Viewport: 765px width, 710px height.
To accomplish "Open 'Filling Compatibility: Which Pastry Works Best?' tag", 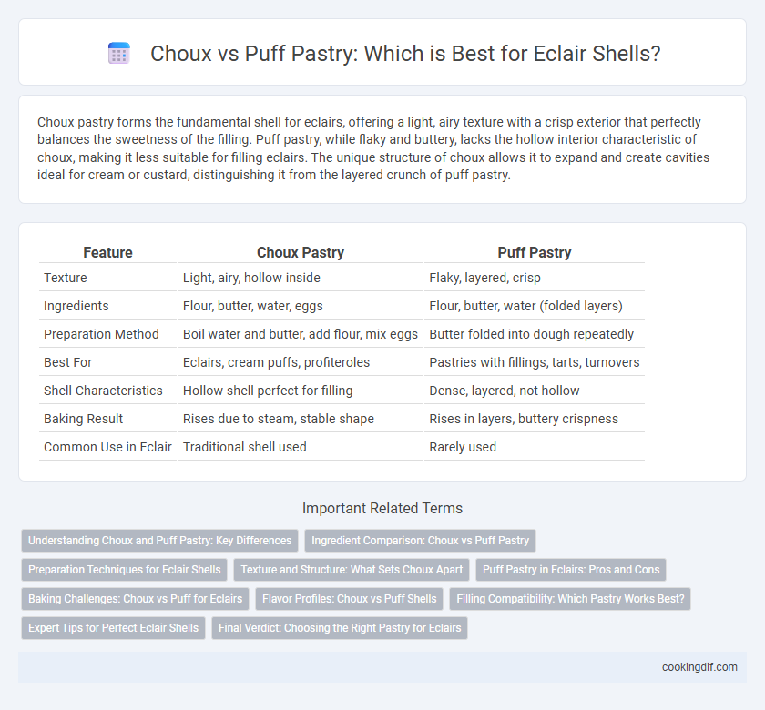I will coord(570,599).
